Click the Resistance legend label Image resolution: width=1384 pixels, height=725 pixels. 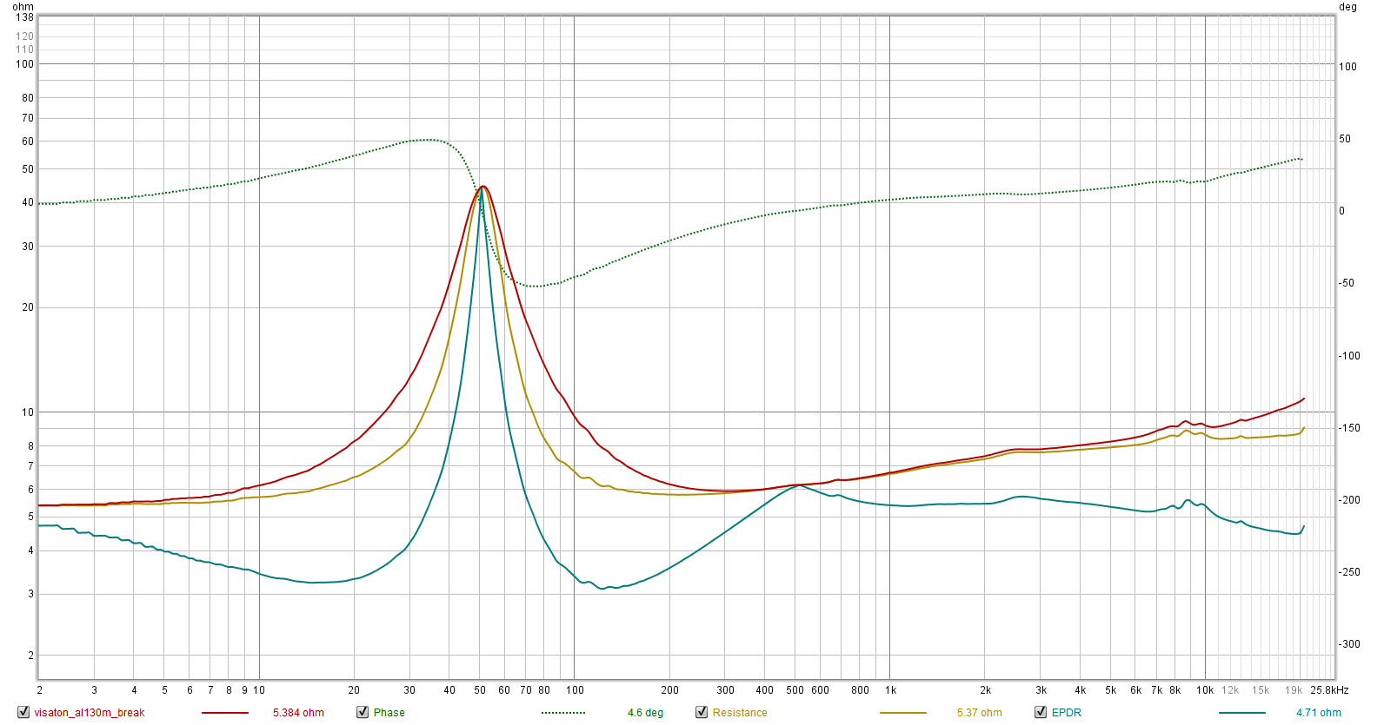point(740,713)
